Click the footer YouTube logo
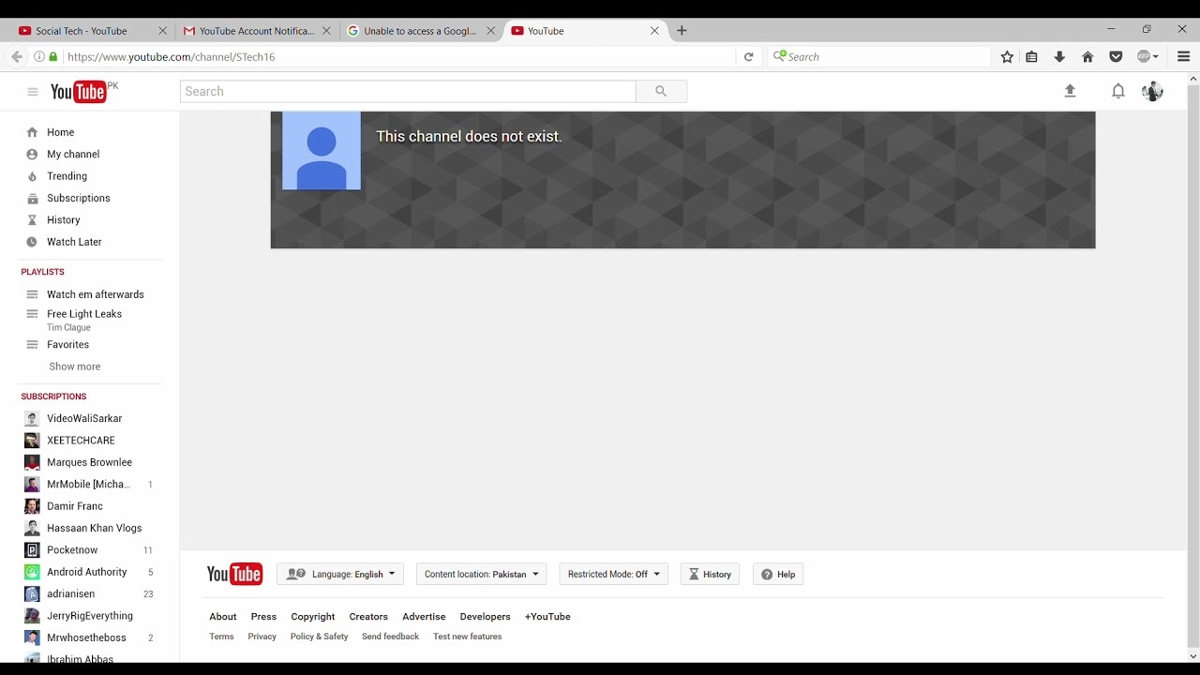The height and width of the screenshot is (675, 1200). pyautogui.click(x=234, y=574)
